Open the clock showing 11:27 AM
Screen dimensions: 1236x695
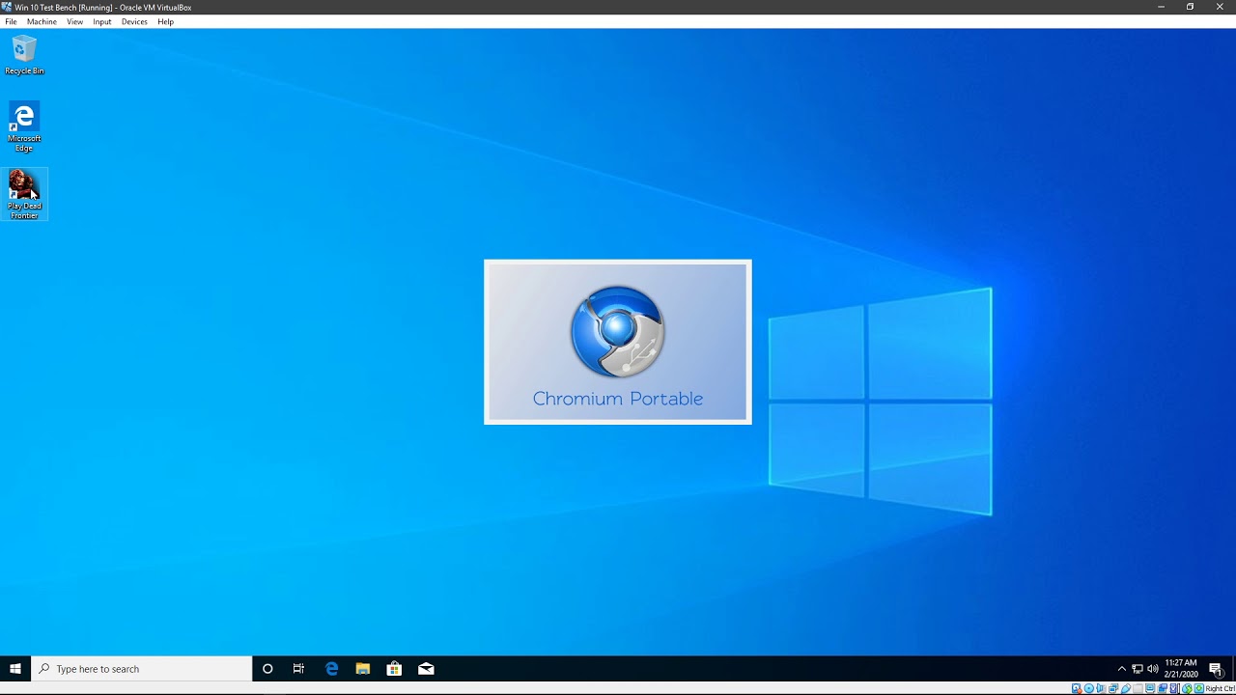pyautogui.click(x=1181, y=668)
